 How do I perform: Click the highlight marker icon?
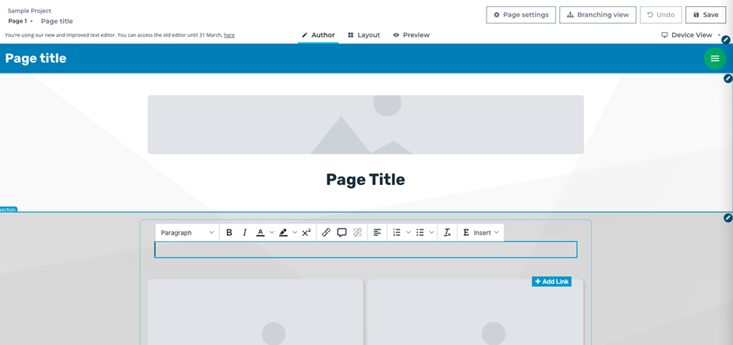(x=283, y=233)
